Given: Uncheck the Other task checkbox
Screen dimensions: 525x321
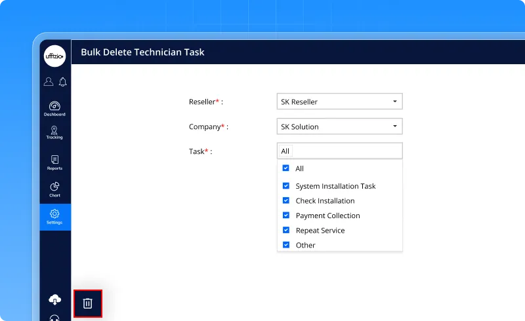Looking at the screenshot, I should [286, 245].
